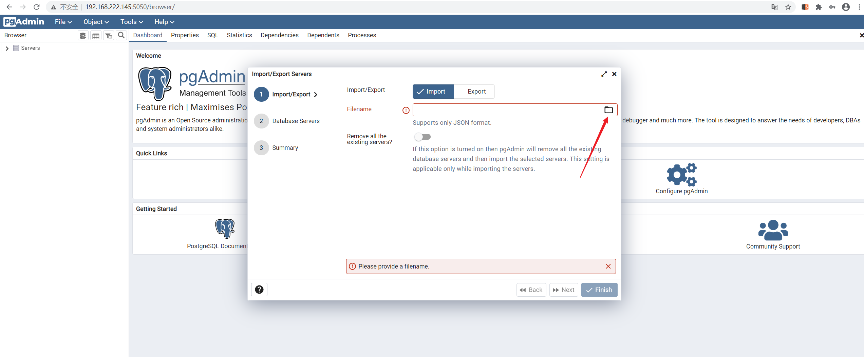Image resolution: width=864 pixels, height=357 pixels.
Task: Click the 'Please provide a filename.' message
Action: pyautogui.click(x=394, y=266)
